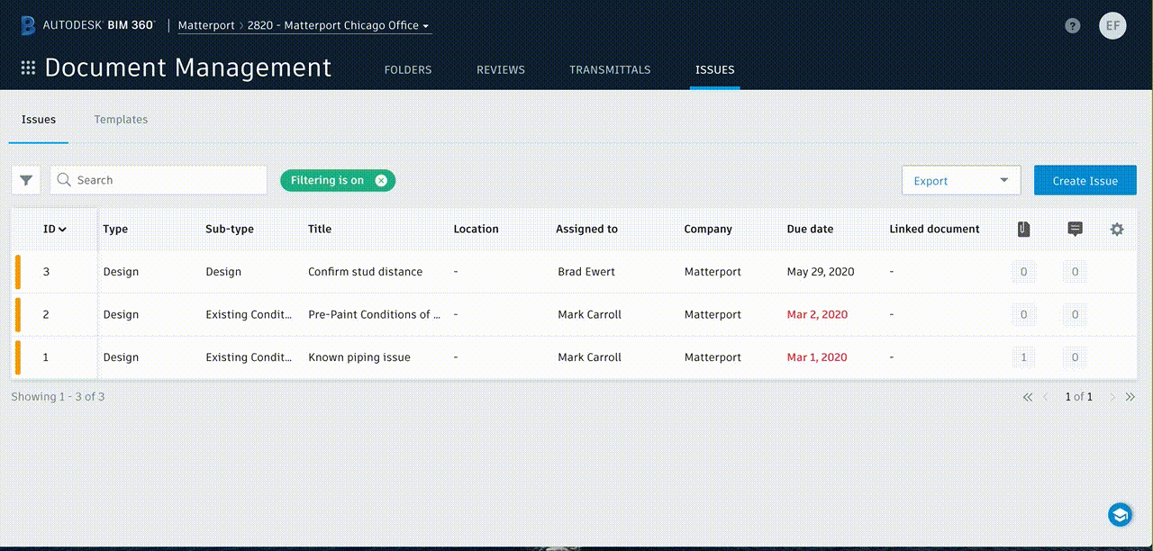
Task: Click orange status bar of issue 1
Action: 17,357
